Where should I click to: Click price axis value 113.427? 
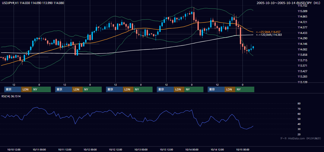click(302, 71)
